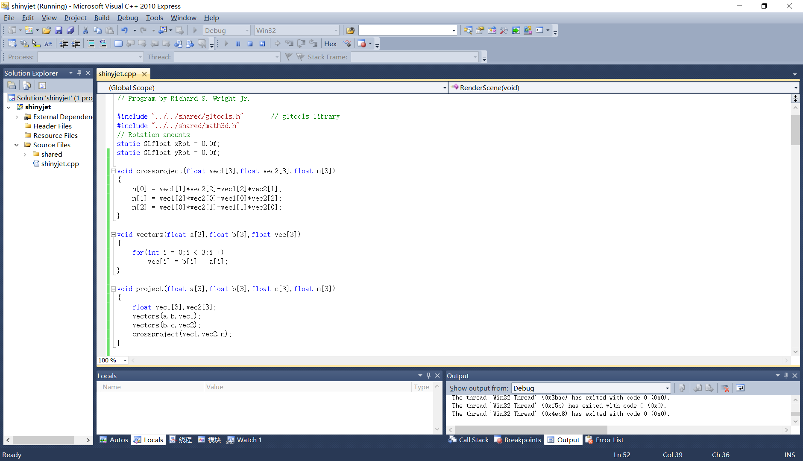Click the Decrease Indent icon
Image resolution: width=803 pixels, height=461 pixels.
[64, 44]
